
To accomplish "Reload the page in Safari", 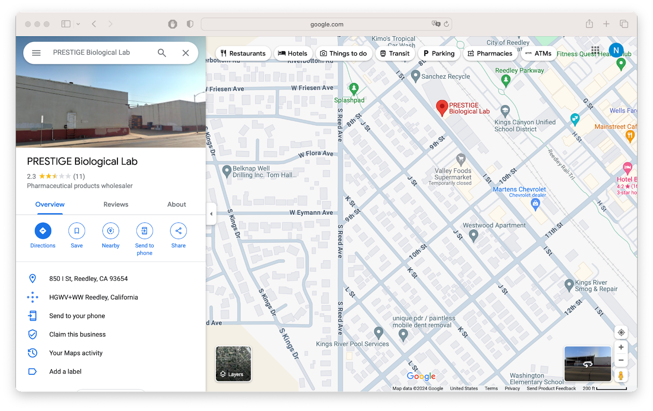I will 446,24.
